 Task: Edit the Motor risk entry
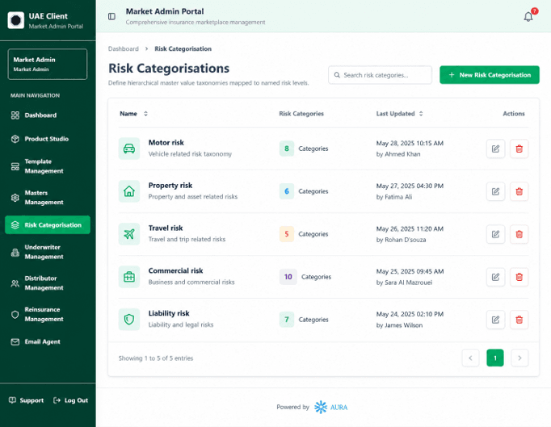tap(495, 149)
